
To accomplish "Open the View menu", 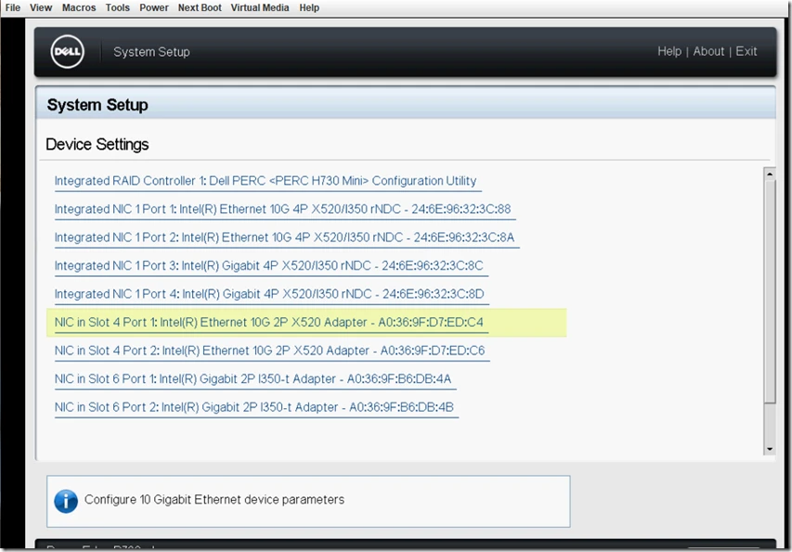I will pos(41,7).
